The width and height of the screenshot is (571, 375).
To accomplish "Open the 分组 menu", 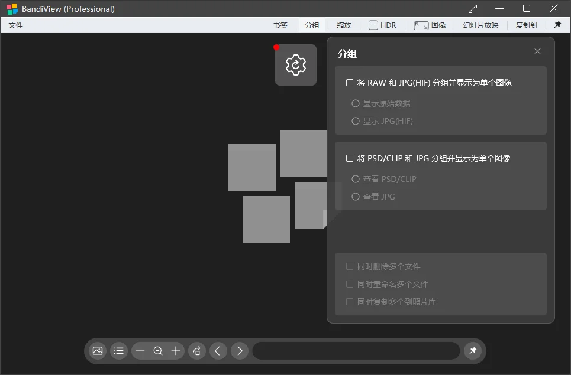I will (312, 25).
